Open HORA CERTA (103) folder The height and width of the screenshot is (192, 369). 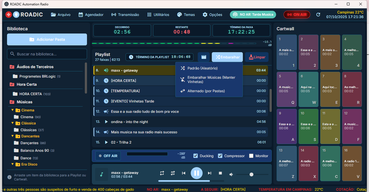(31, 94)
